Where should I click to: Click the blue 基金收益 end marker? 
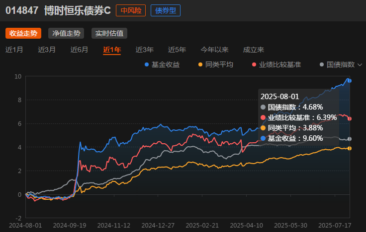[350, 81]
